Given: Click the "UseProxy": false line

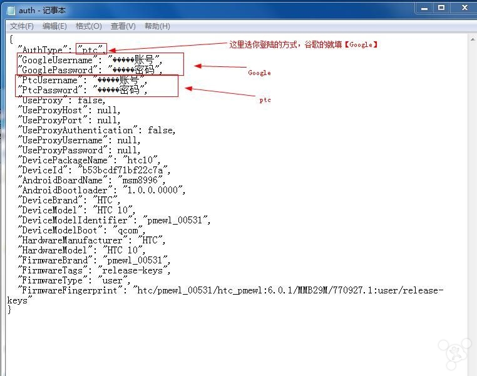Looking at the screenshot, I should pos(61,100).
